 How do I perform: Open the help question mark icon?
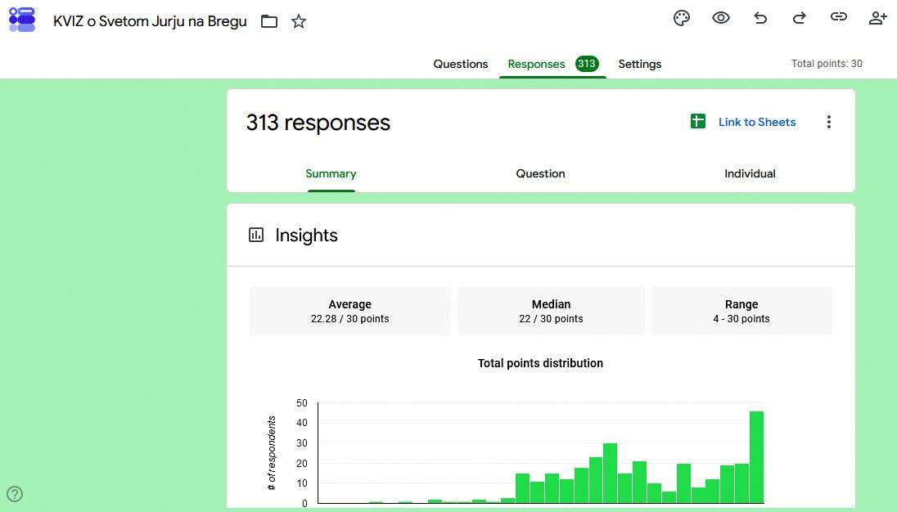tap(14, 494)
